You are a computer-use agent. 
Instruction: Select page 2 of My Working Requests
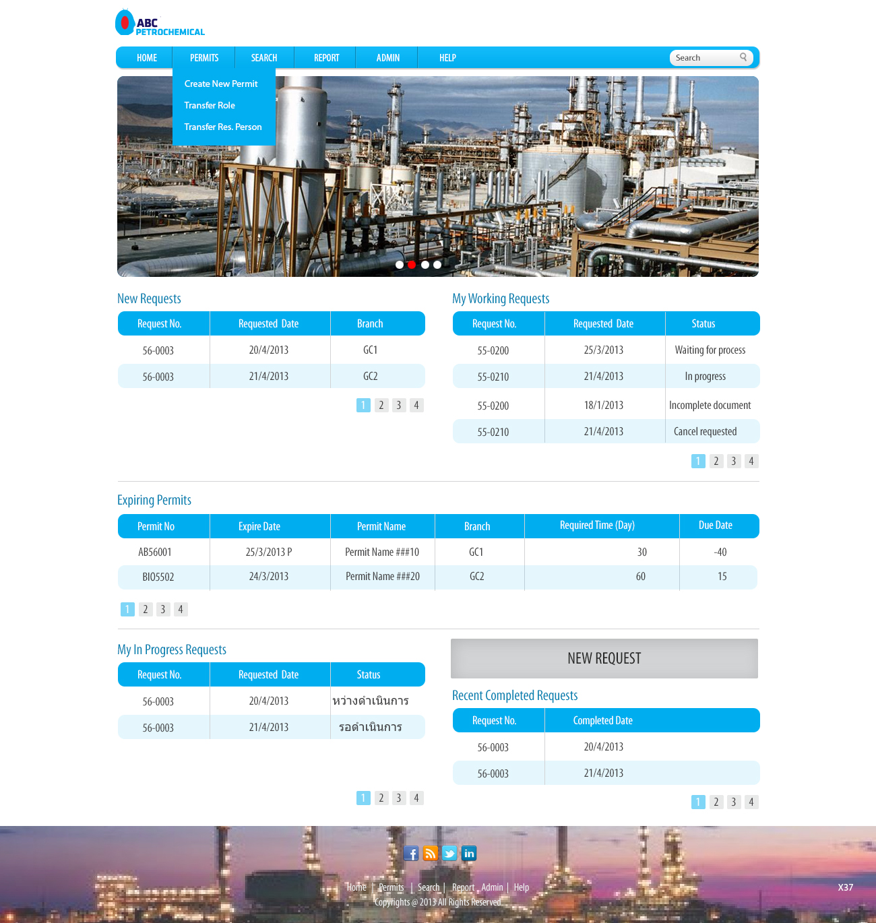pos(716,461)
